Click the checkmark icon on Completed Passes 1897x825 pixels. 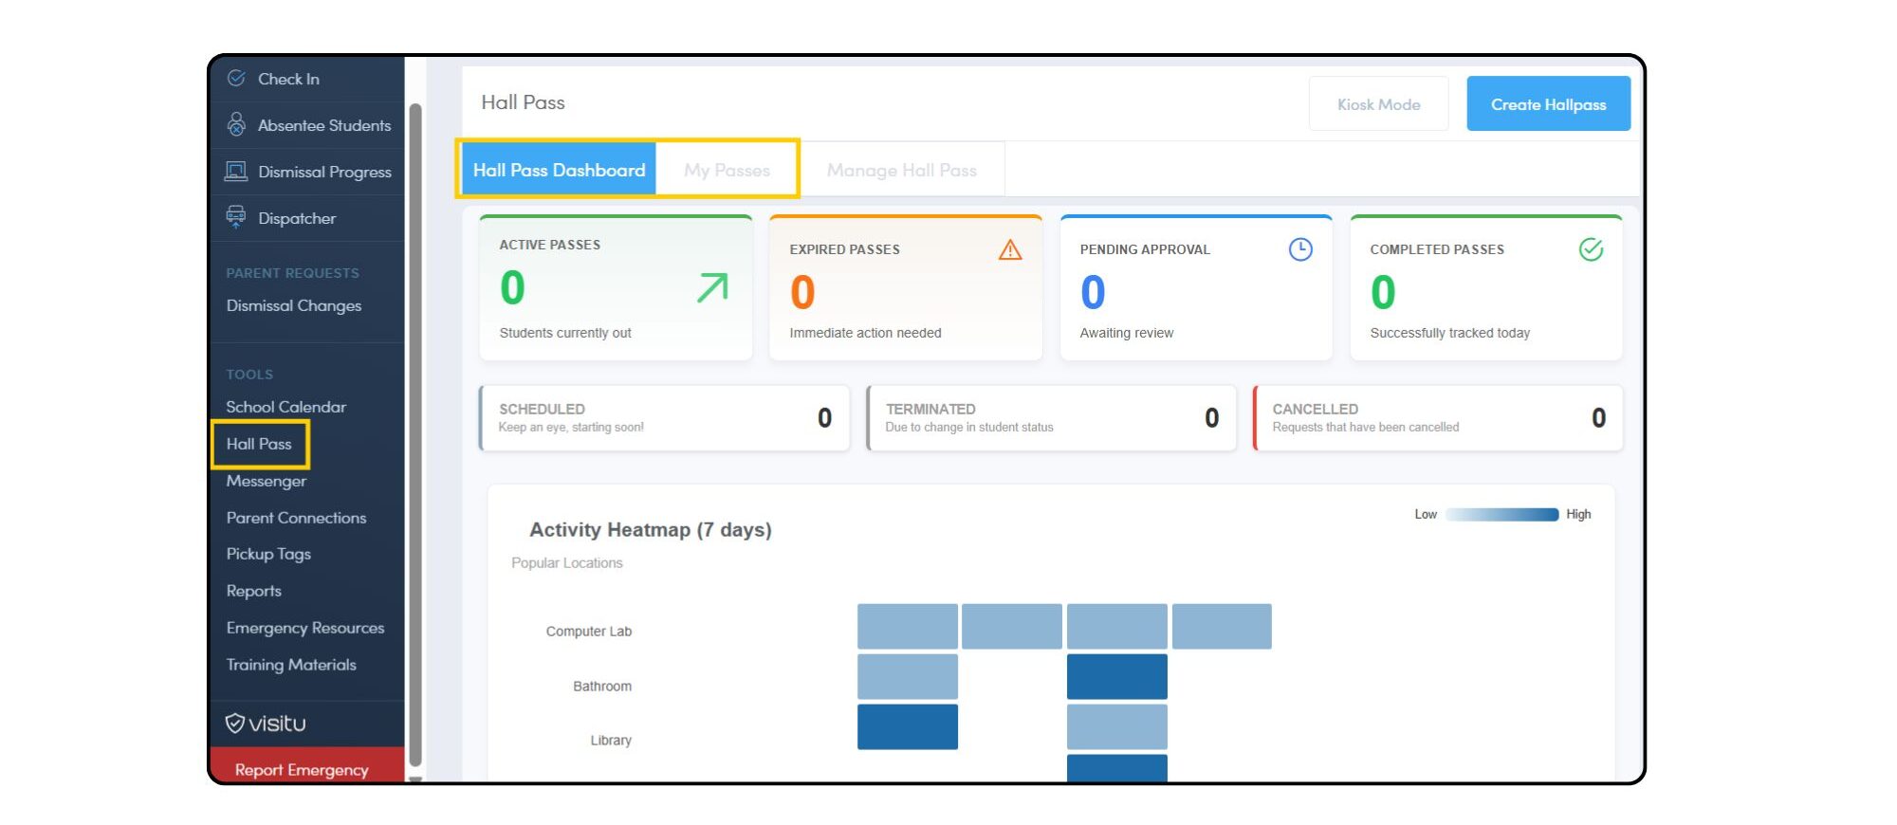(x=1591, y=249)
